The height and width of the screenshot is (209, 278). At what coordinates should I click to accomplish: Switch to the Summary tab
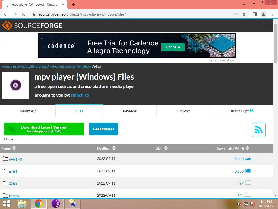click(x=28, y=111)
